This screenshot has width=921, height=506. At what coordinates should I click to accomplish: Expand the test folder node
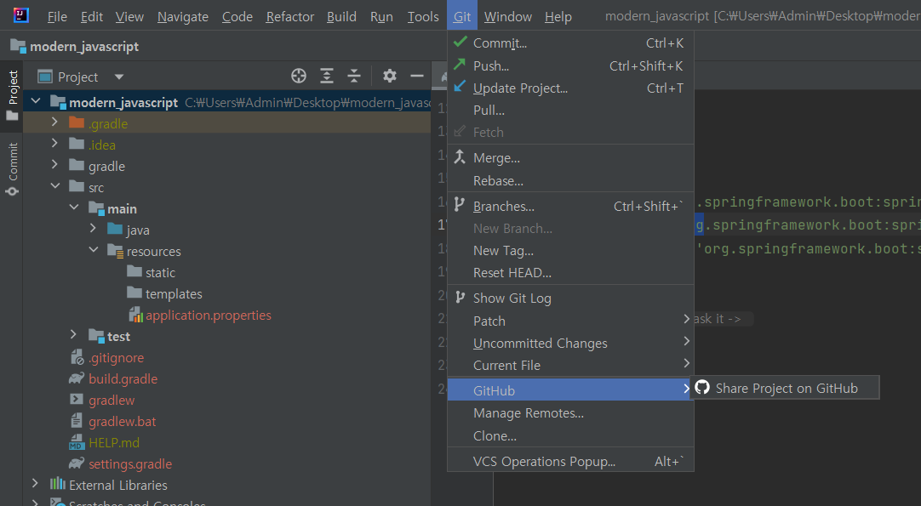(x=73, y=336)
